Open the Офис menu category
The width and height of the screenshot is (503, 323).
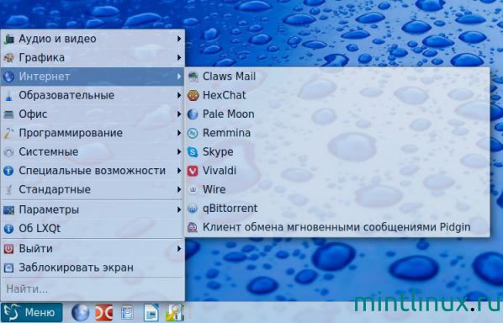click(x=93, y=114)
